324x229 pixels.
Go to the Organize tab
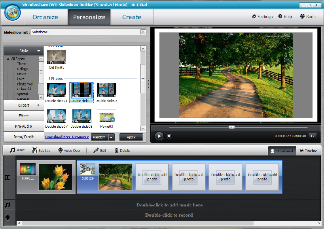pos(45,17)
